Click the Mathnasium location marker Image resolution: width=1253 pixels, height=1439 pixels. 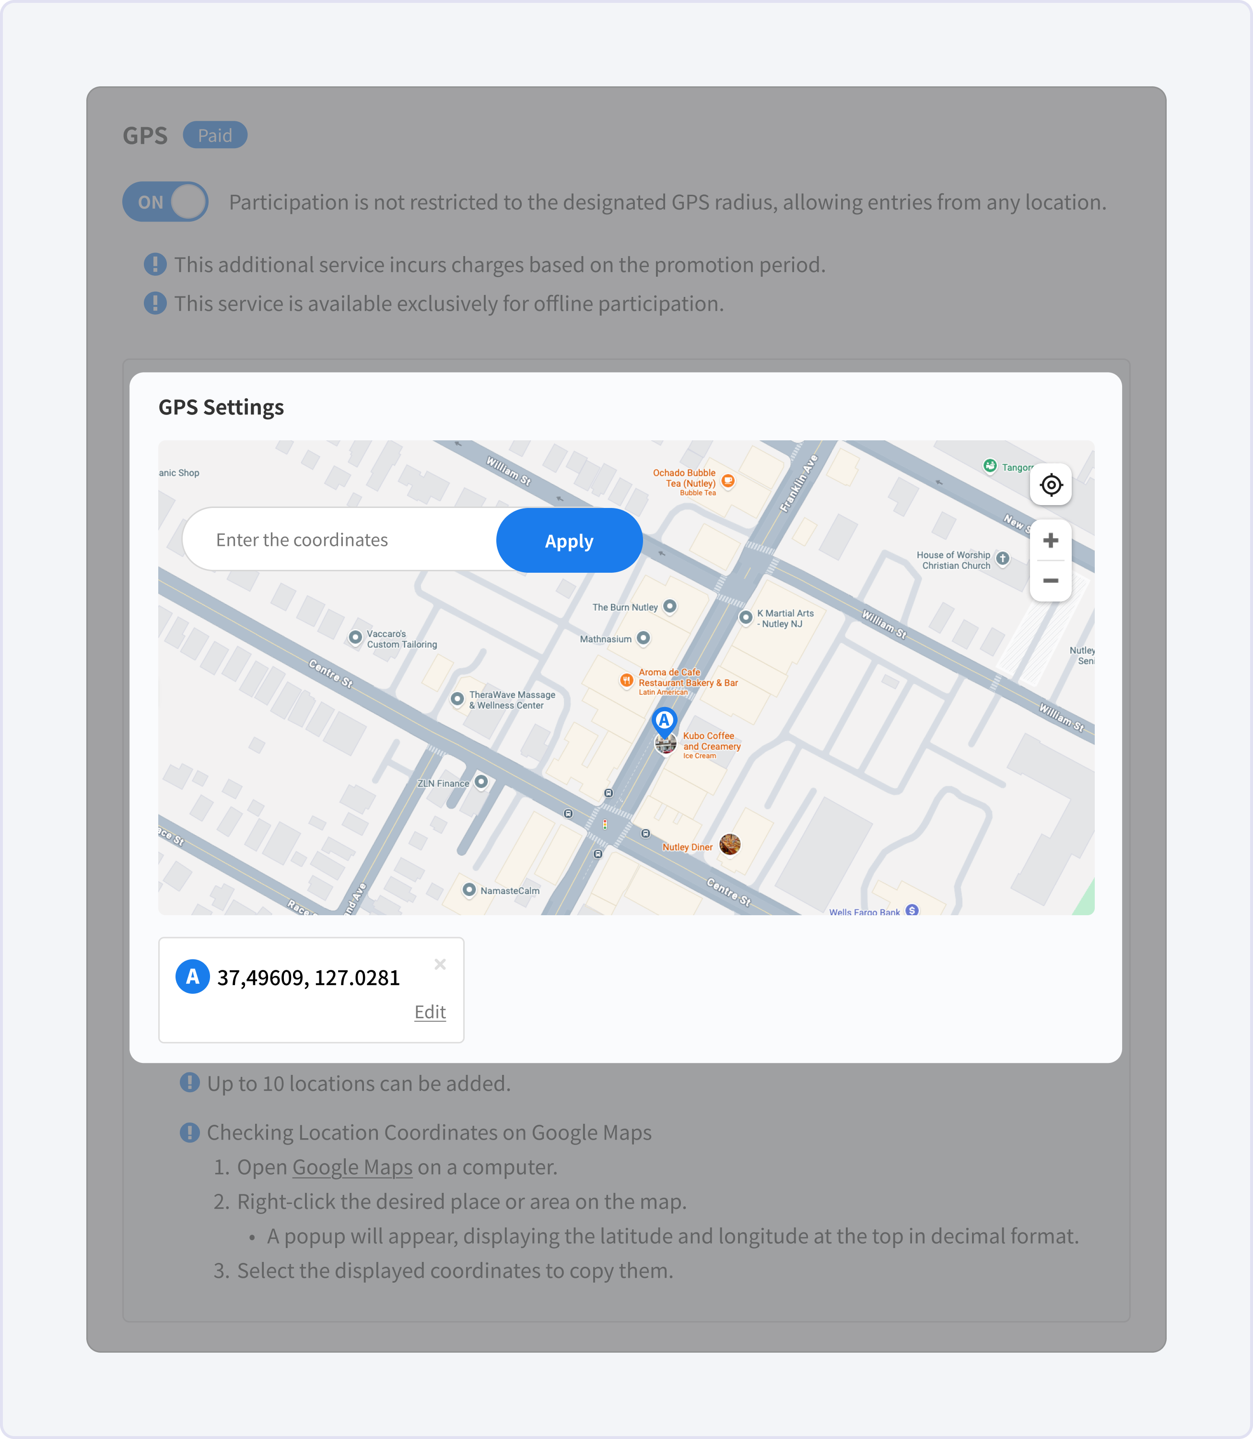643,638
